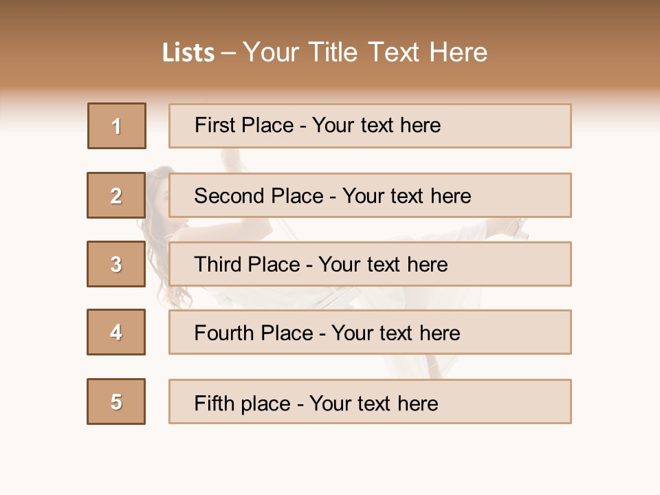This screenshot has width=660, height=495.
Task: Select the Third Place text box
Action: 370,264
